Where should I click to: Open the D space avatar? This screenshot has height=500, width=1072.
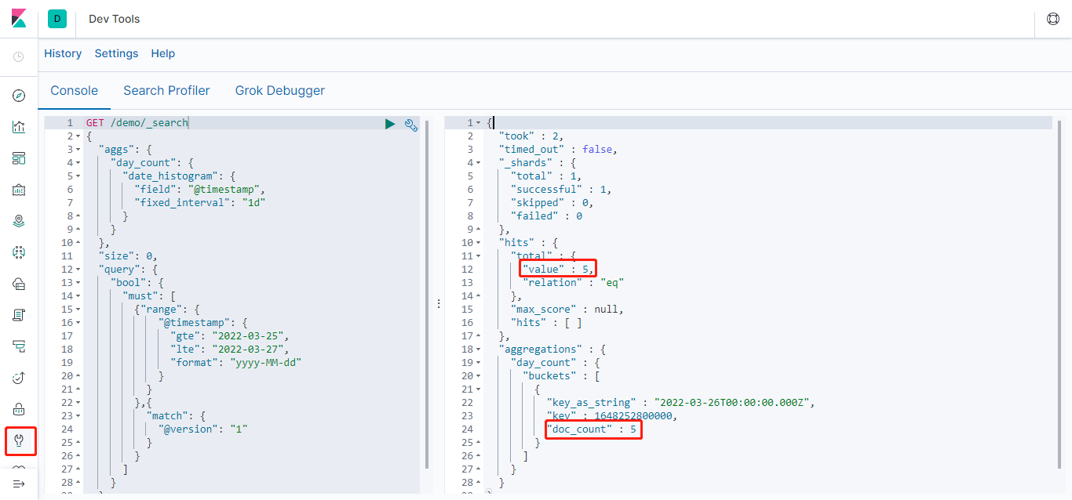[x=57, y=19]
